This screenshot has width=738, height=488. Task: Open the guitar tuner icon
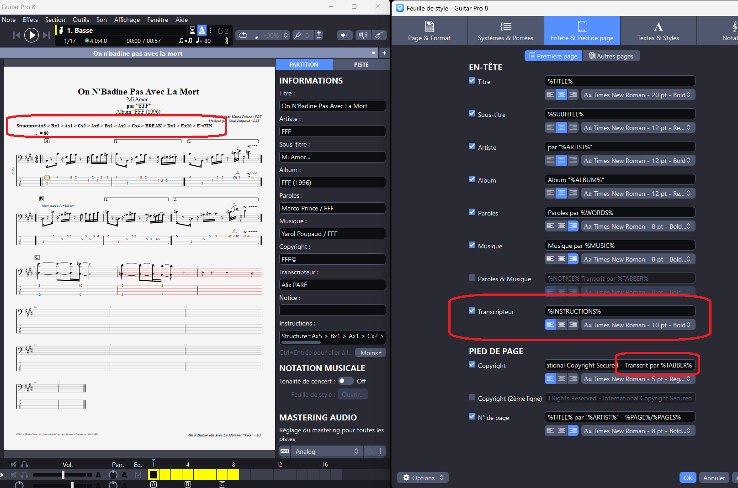point(379,35)
